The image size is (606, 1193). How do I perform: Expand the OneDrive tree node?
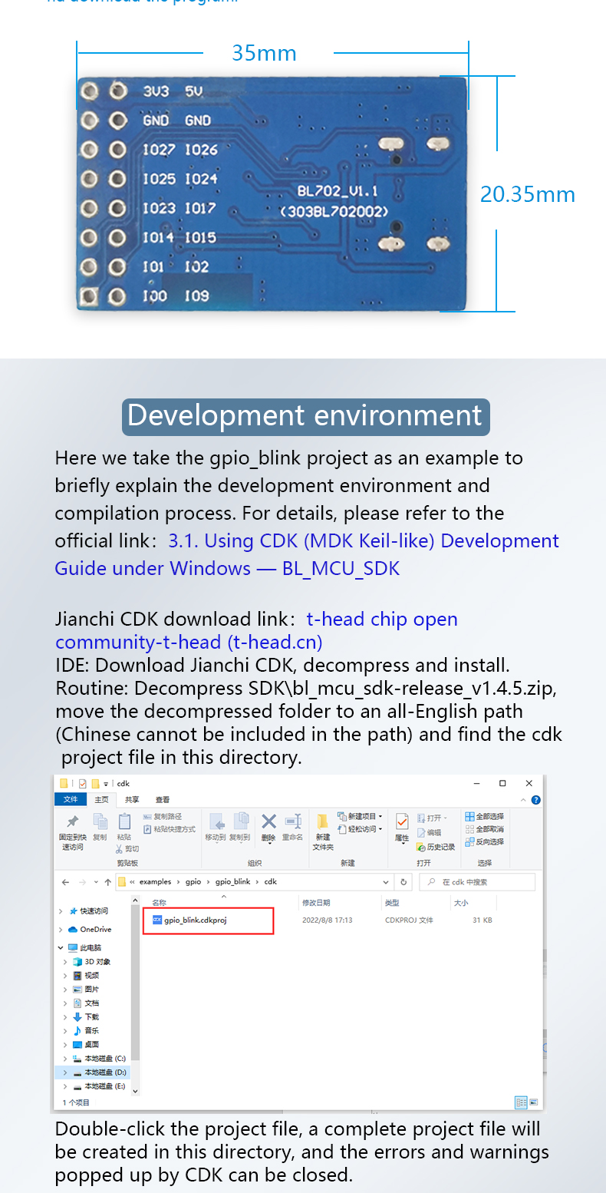click(61, 930)
